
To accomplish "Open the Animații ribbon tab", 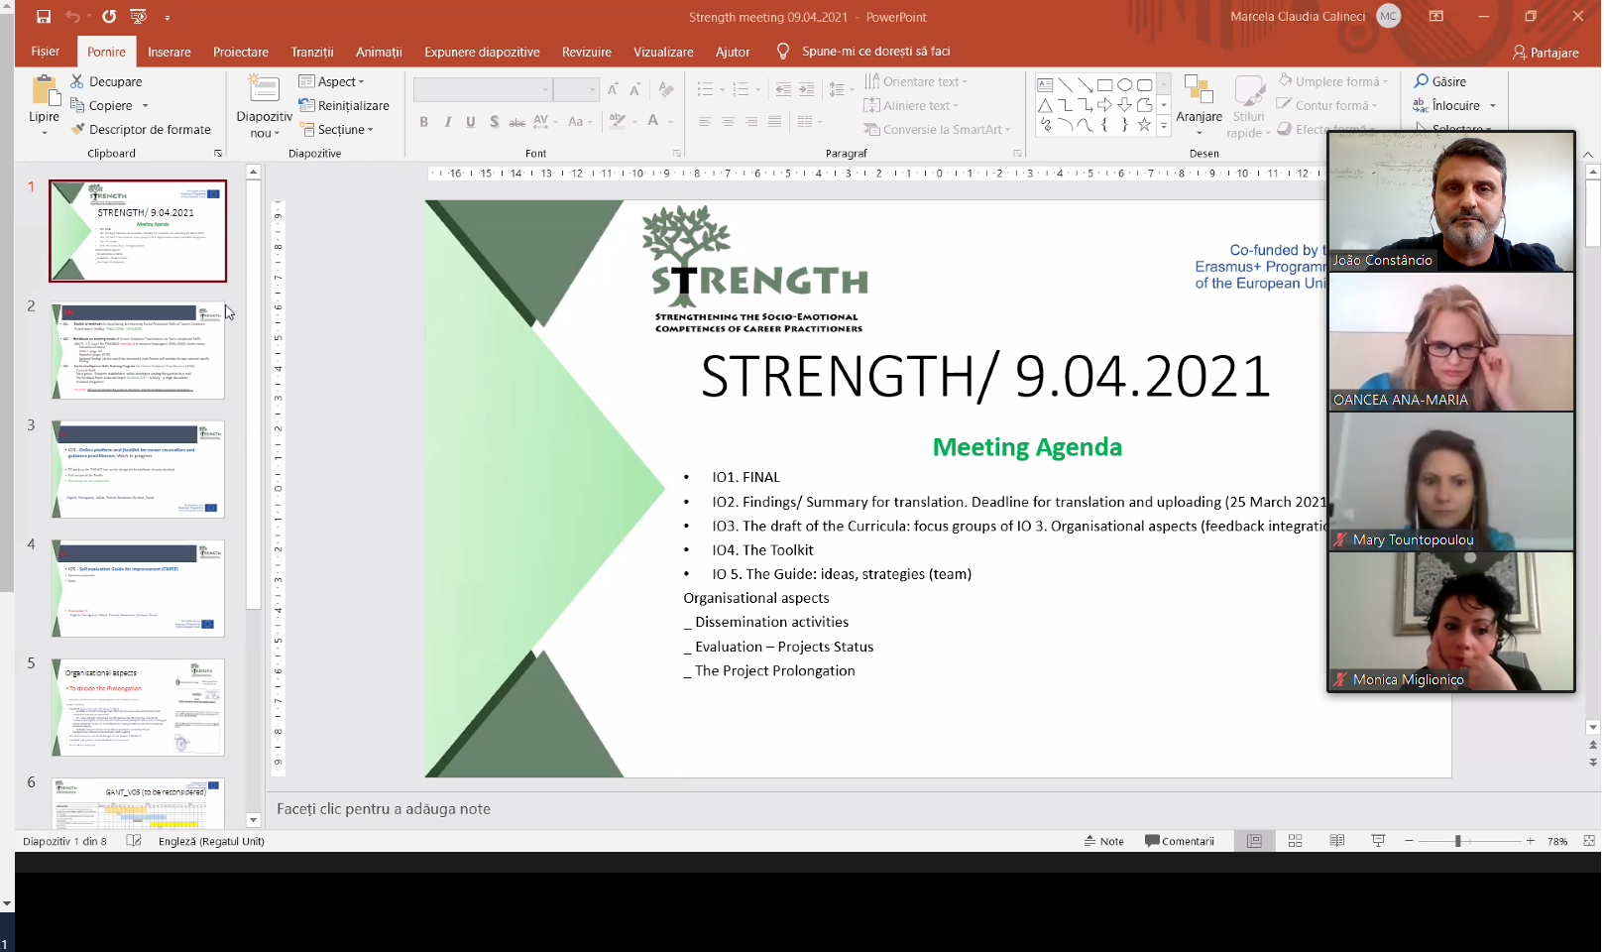I will pos(379,52).
